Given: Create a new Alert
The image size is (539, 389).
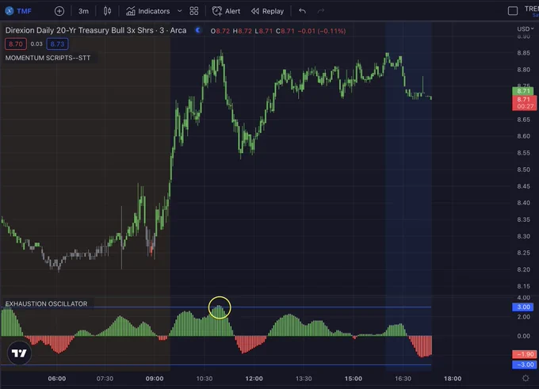Looking at the screenshot, I should tap(226, 11).
